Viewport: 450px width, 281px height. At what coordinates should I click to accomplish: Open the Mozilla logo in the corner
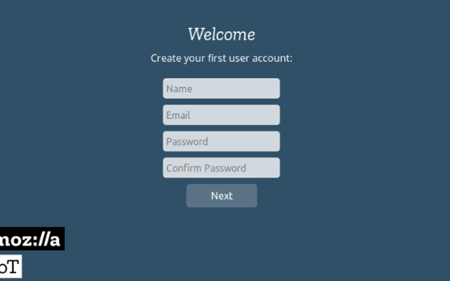tap(32, 239)
